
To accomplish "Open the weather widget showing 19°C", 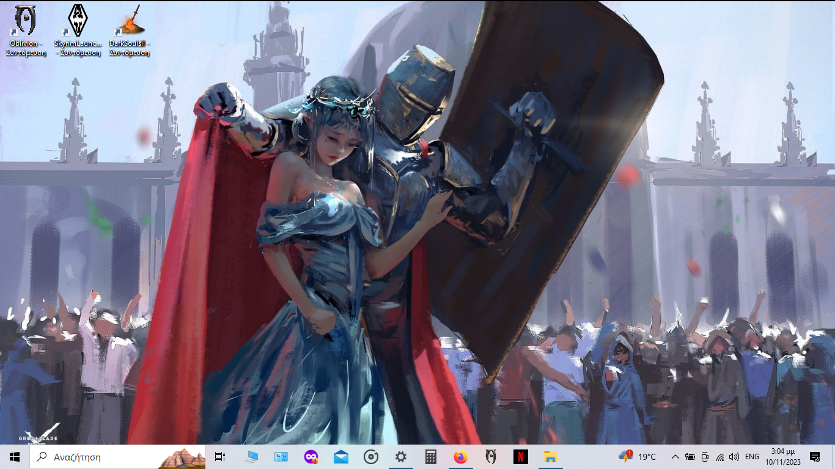I will tap(638, 457).
